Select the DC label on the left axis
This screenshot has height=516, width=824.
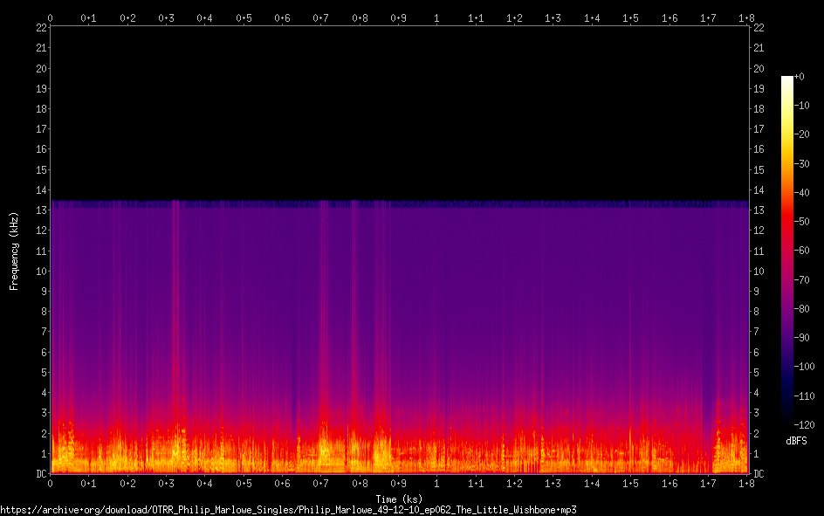click(39, 474)
